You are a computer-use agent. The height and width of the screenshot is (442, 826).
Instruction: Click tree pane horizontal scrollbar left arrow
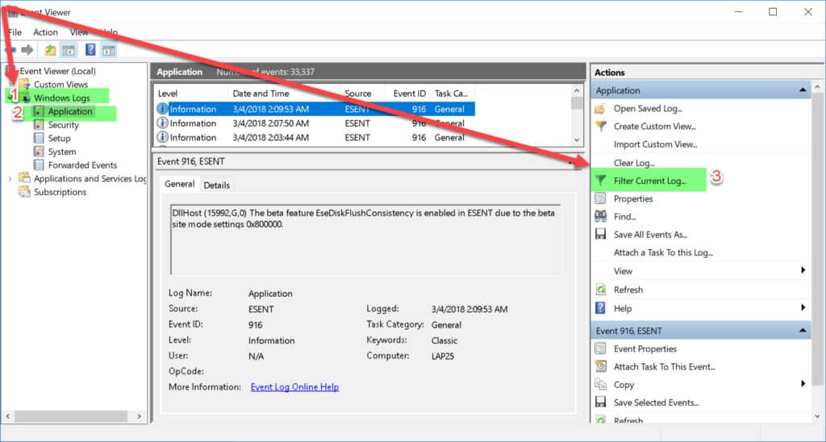click(7, 416)
